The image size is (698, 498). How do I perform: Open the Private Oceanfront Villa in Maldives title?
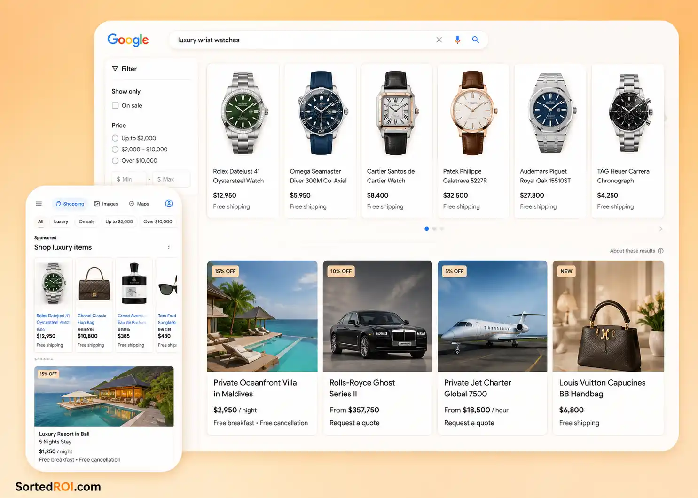pyautogui.click(x=255, y=388)
